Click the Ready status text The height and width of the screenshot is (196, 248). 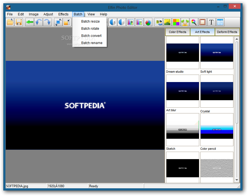point(94,186)
